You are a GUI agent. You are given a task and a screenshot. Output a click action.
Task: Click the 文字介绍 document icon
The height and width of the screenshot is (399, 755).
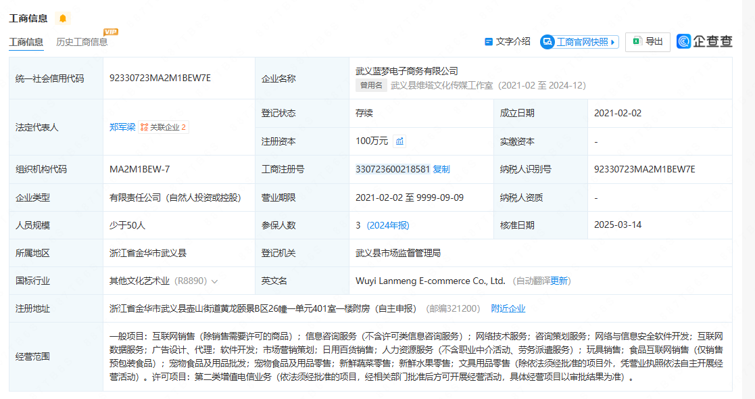(x=489, y=42)
